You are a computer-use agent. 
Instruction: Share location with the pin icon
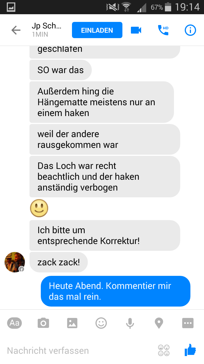159,323
